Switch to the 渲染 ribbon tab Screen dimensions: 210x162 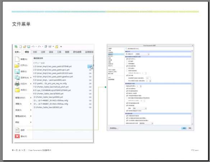pyautogui.click(x=51, y=52)
